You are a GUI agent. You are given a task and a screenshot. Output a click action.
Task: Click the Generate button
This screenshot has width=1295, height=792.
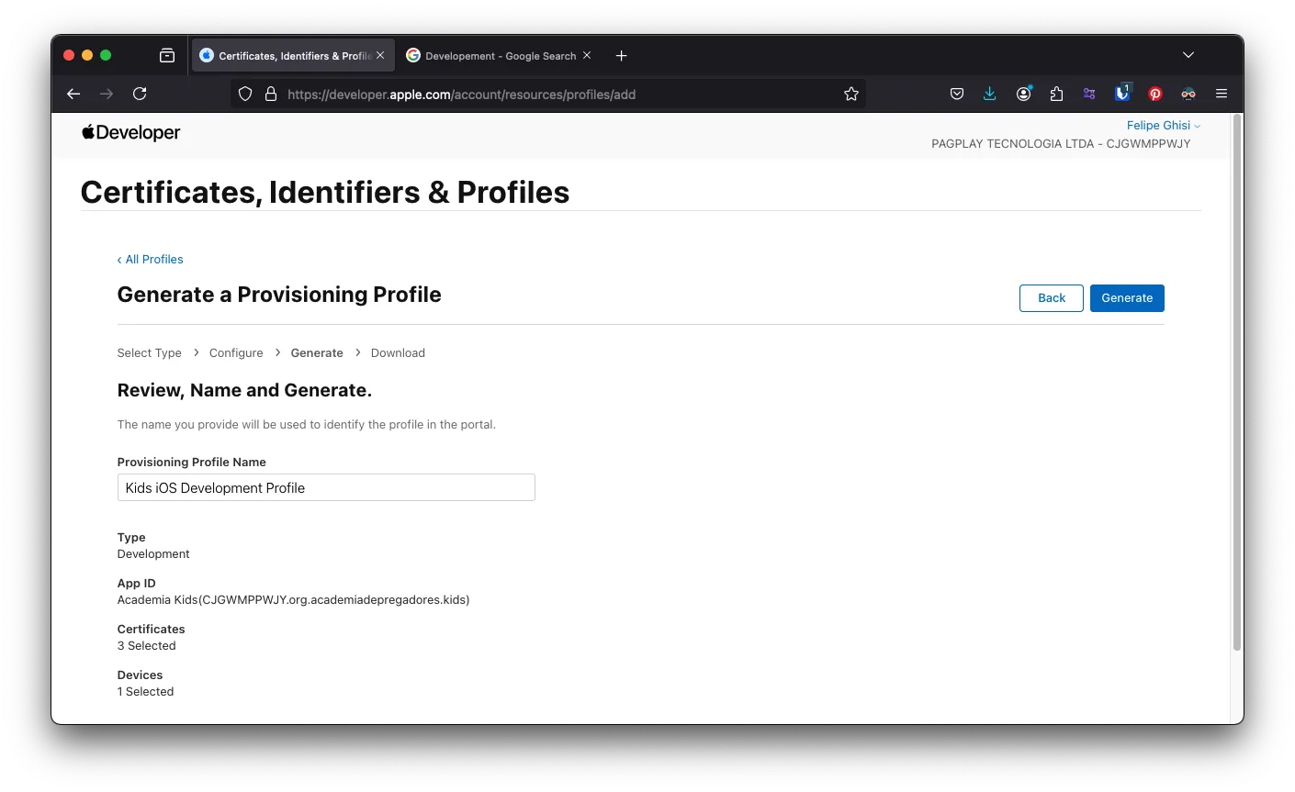(1127, 298)
